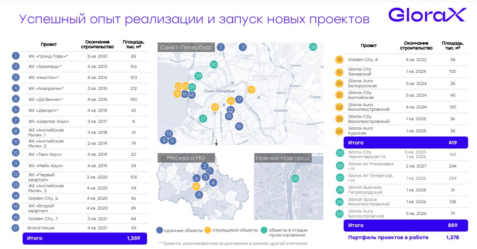Screen dimensions: 477x249
Task: Click ЖК «Архимед»* project name
Action: (x=45, y=66)
